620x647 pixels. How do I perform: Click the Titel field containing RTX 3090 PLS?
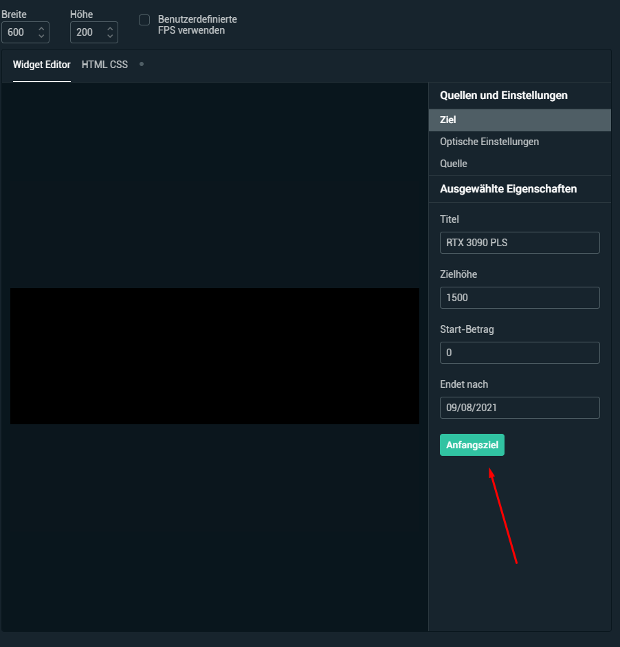tap(519, 243)
